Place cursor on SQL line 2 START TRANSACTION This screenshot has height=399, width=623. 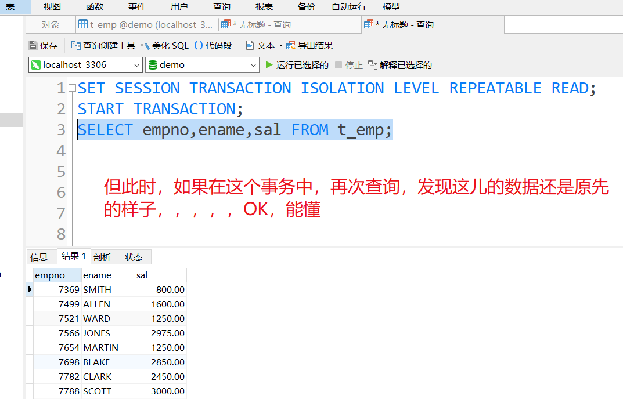tap(160, 109)
